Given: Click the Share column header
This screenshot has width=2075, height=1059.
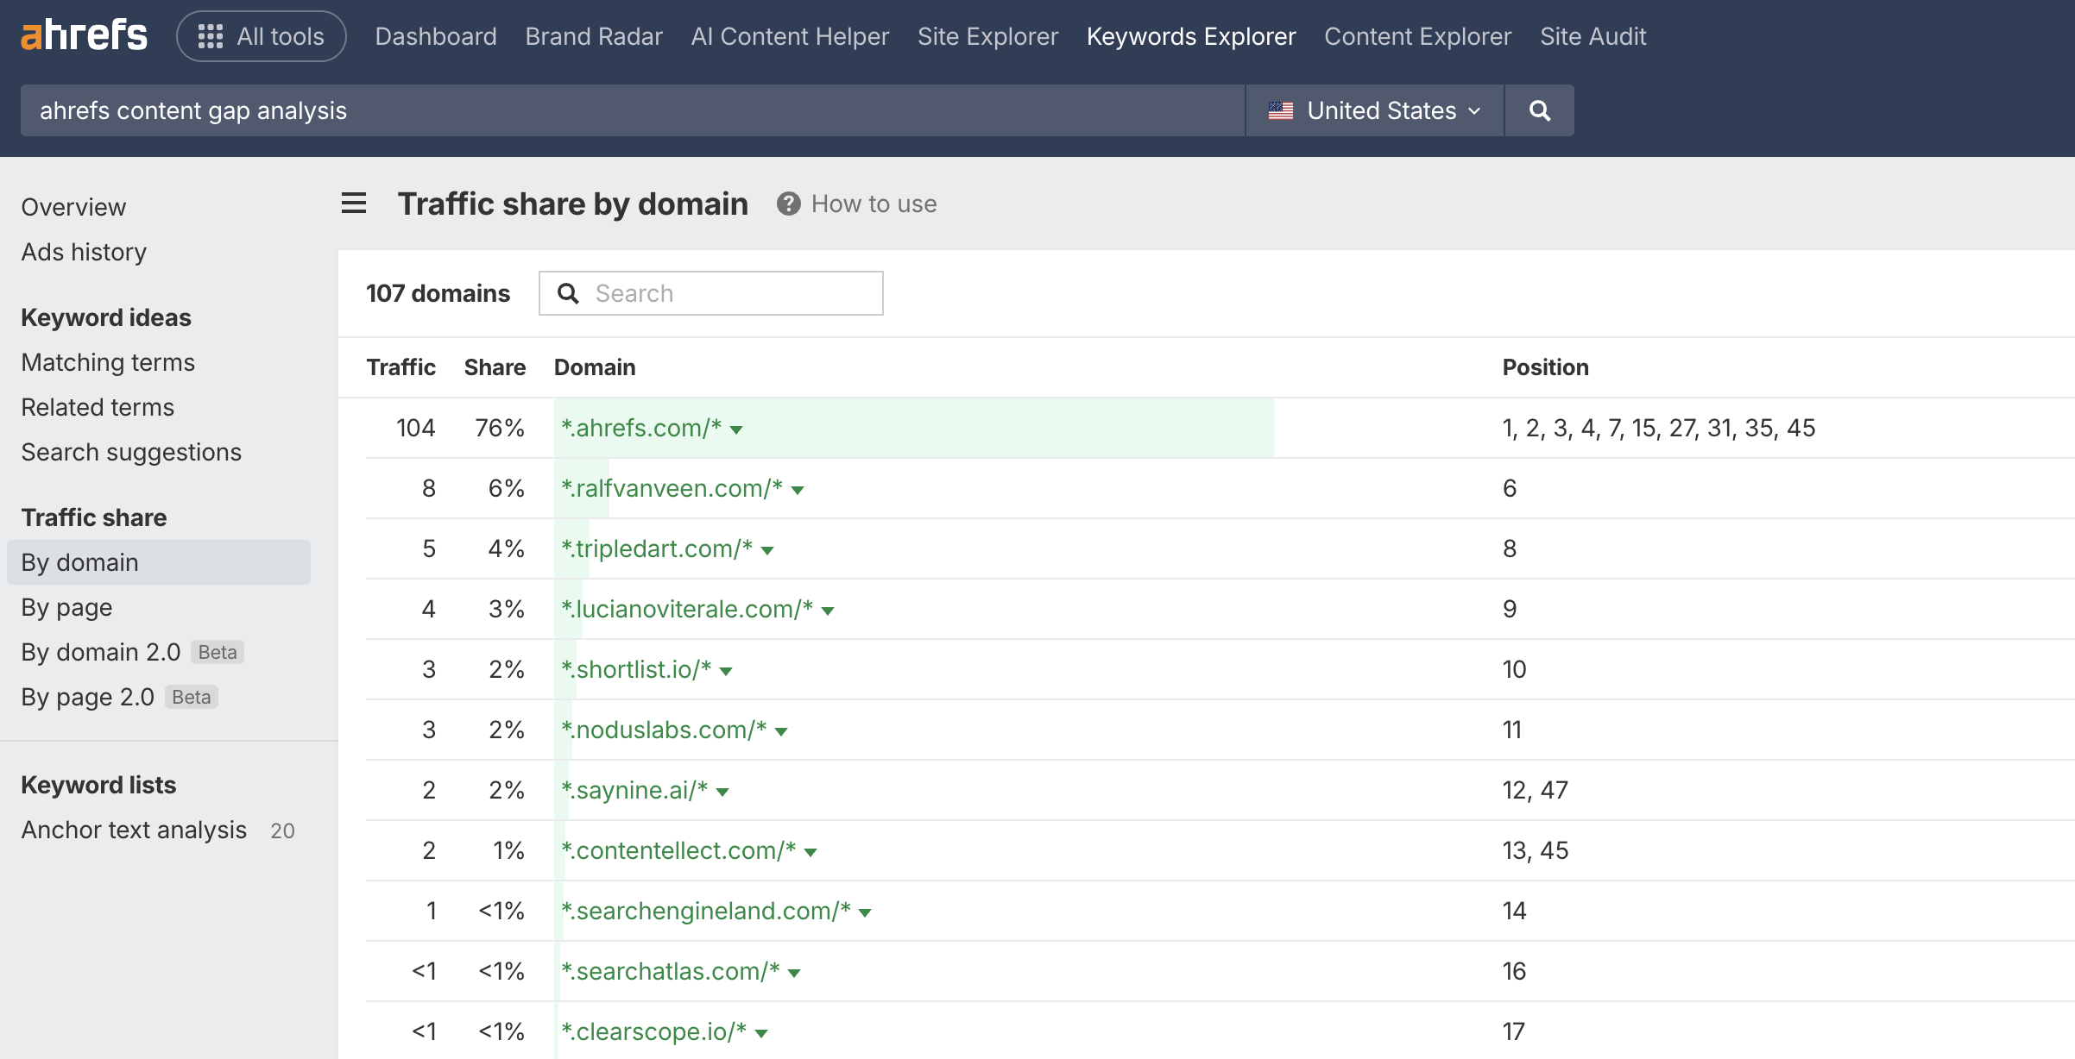Looking at the screenshot, I should (x=495, y=367).
